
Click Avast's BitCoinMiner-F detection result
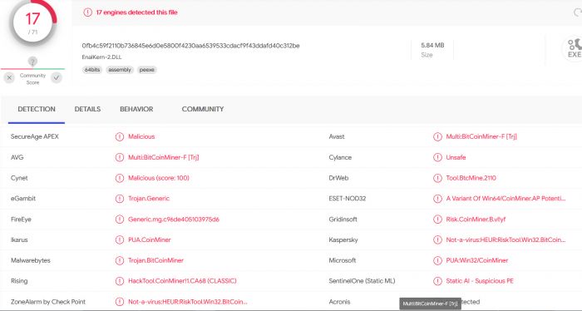[481, 136]
